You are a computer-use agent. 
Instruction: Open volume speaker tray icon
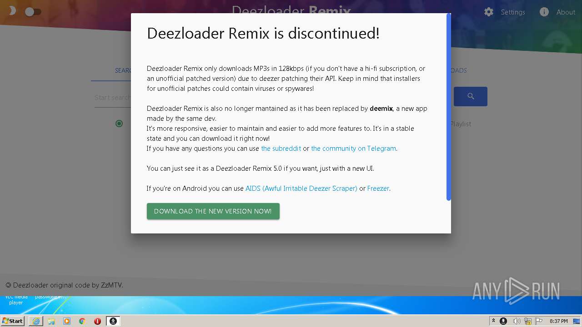click(x=517, y=321)
